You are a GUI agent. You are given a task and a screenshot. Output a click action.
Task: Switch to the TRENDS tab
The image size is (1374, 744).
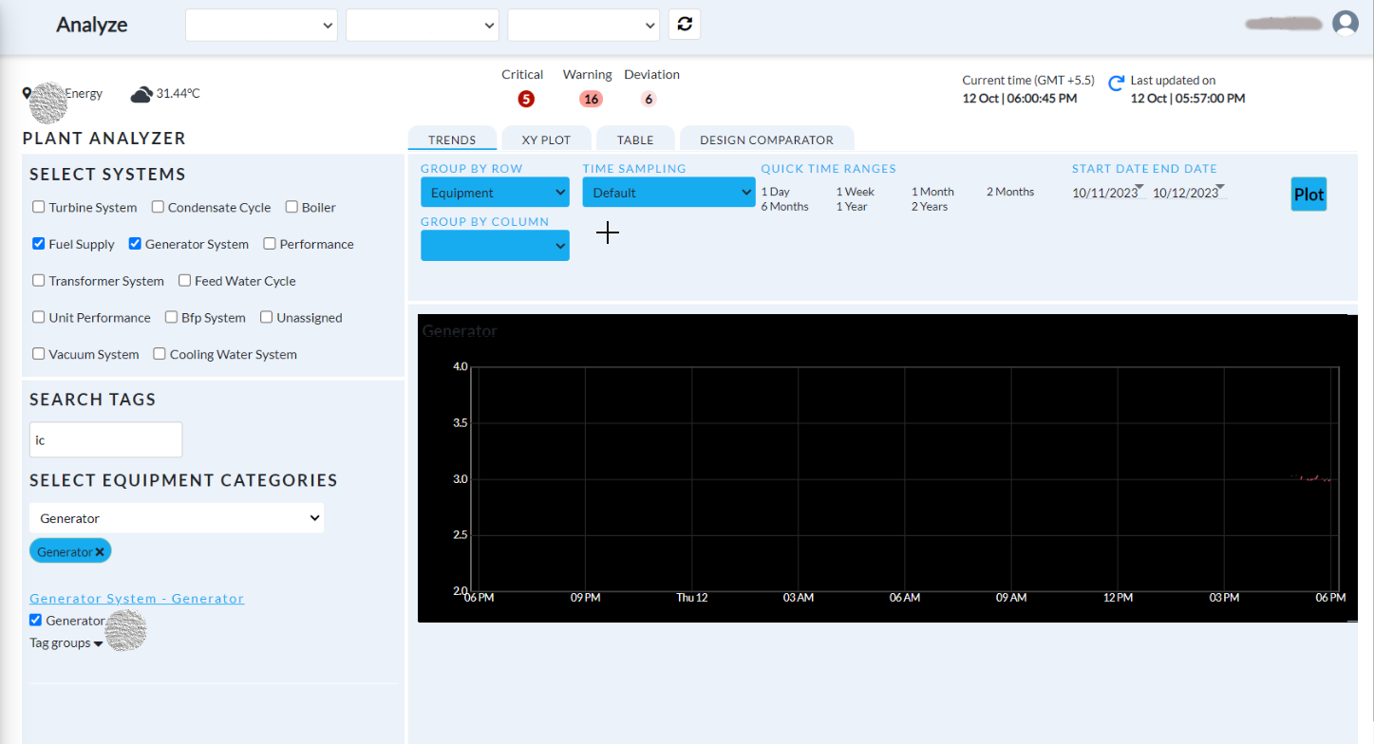452,139
